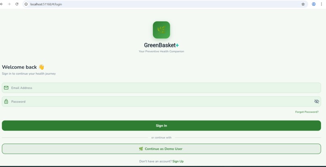Open the browser three-dot menu
The height and width of the screenshot is (167, 326).
[x=321, y=4]
